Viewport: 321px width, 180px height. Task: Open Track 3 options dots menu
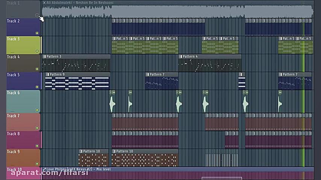(12, 52)
